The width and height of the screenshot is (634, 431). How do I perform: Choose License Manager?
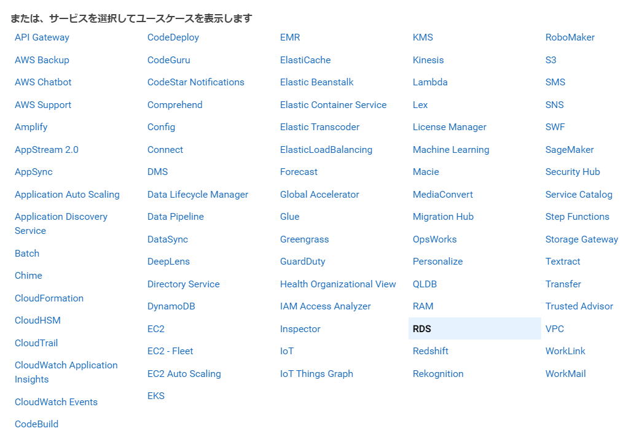450,127
